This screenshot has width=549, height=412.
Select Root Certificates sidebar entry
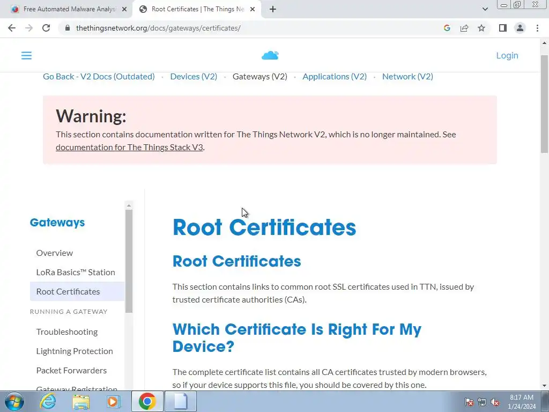[x=77, y=291]
